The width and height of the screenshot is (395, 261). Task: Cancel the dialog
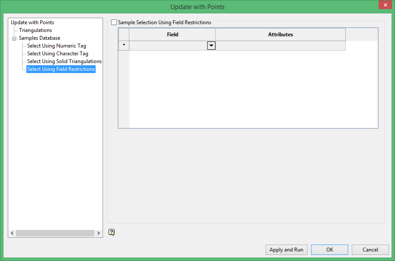pos(370,250)
